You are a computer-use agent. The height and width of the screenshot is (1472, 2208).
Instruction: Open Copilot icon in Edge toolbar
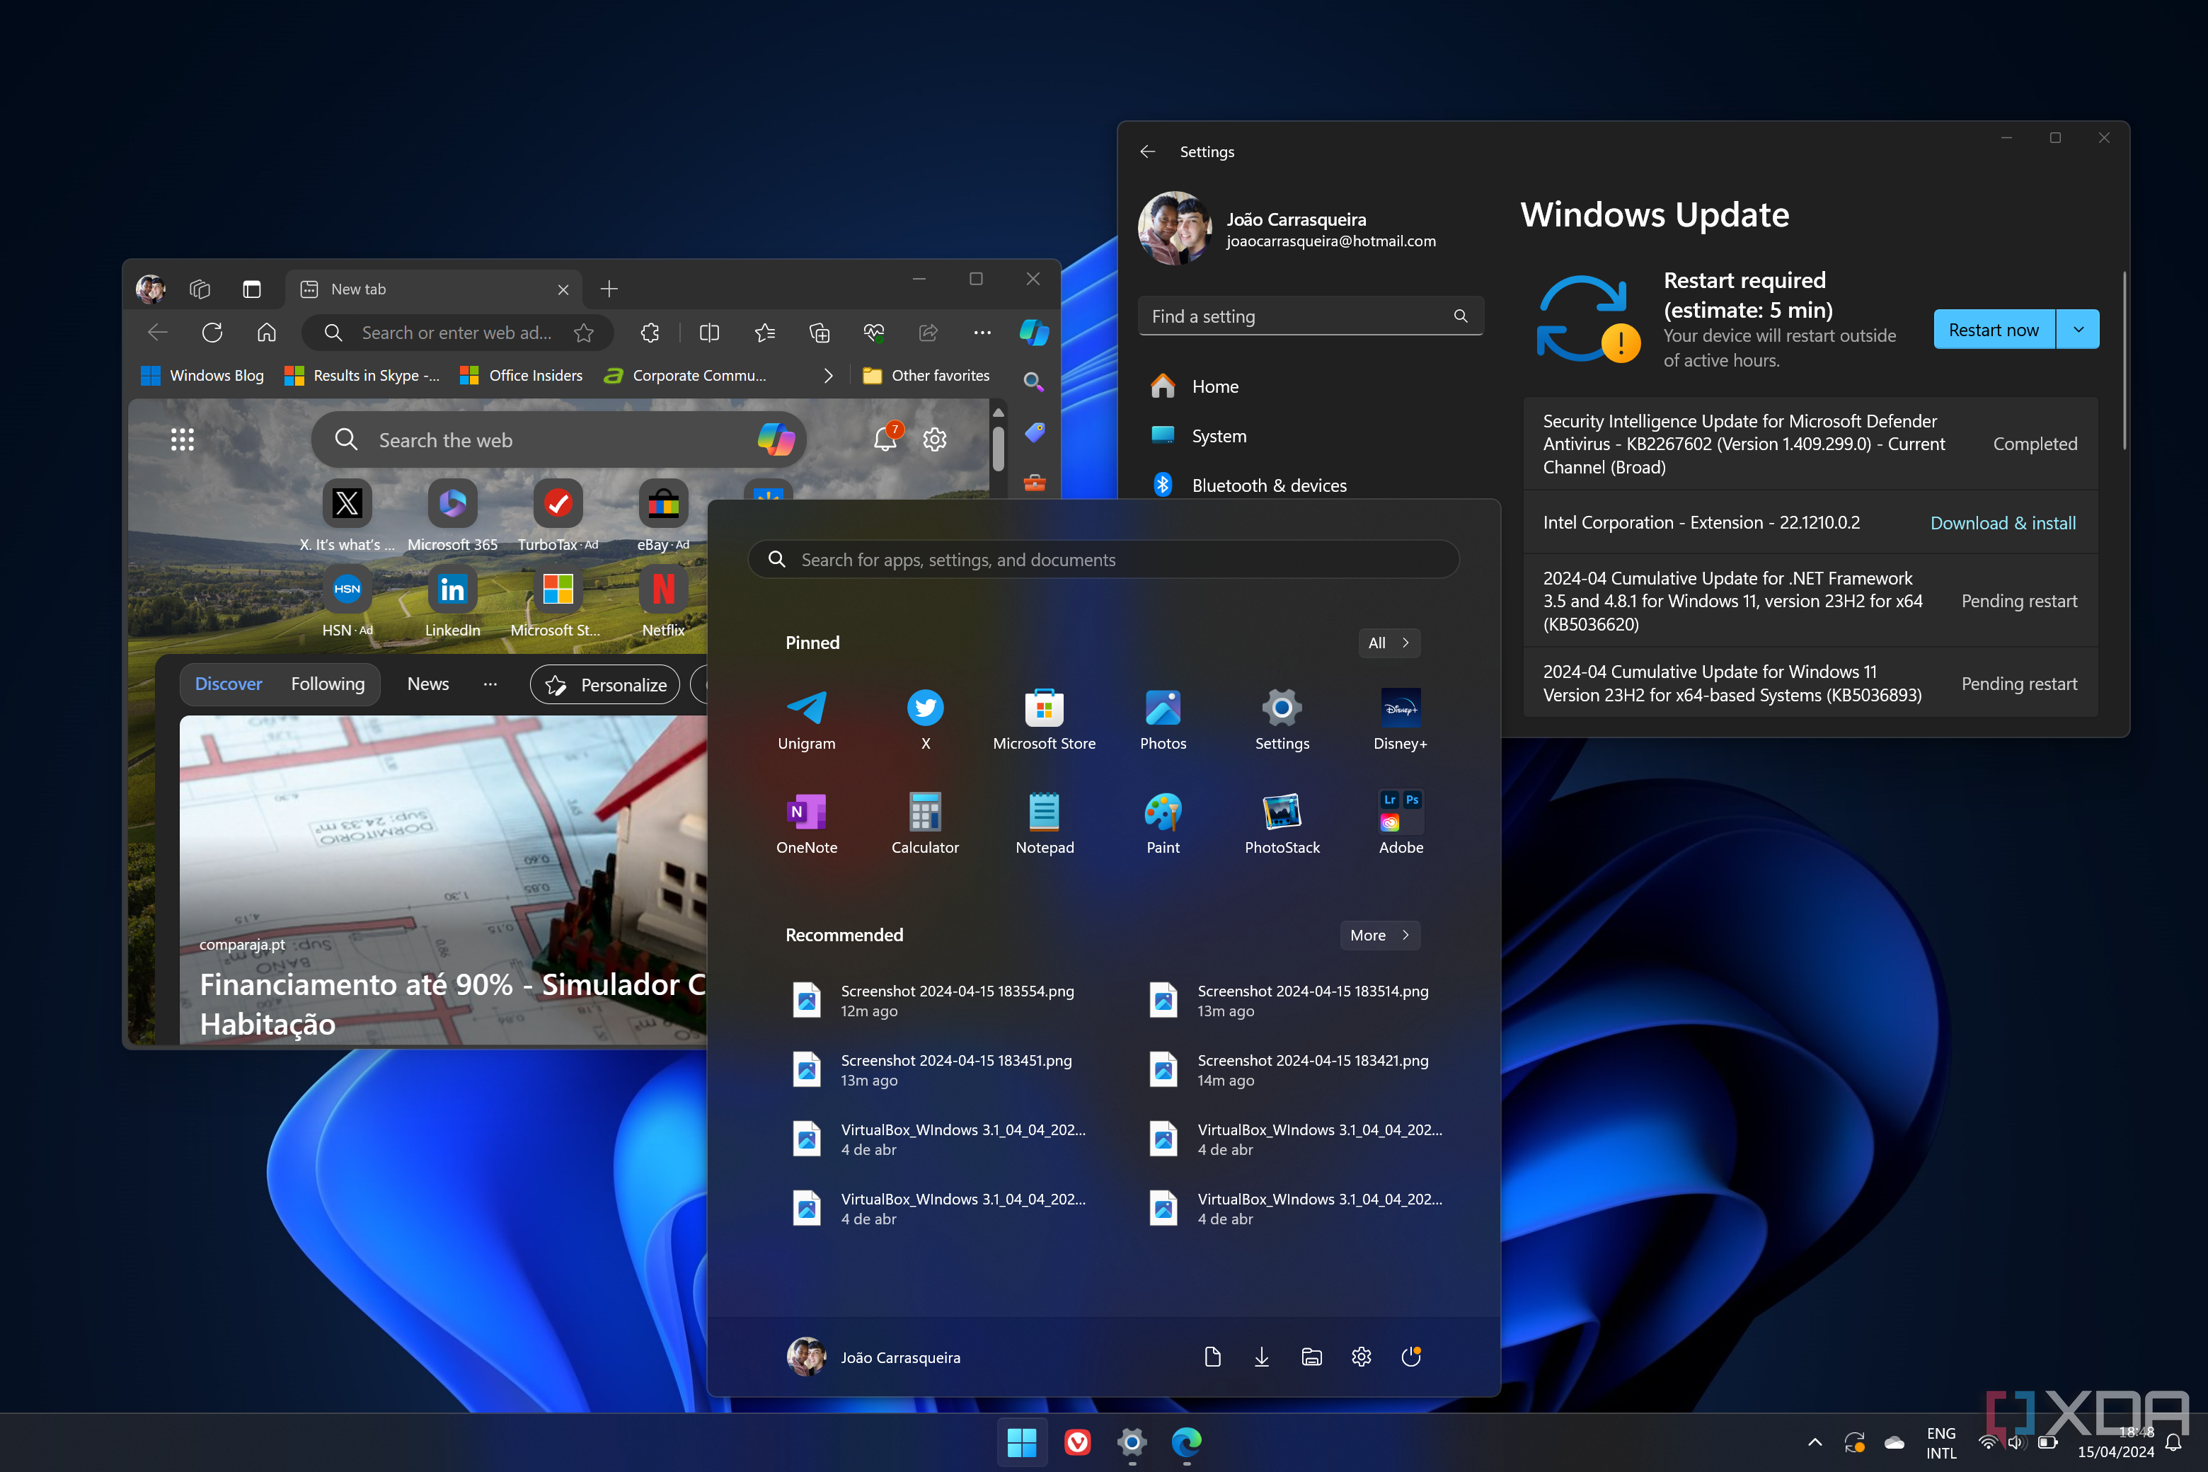coord(1034,333)
